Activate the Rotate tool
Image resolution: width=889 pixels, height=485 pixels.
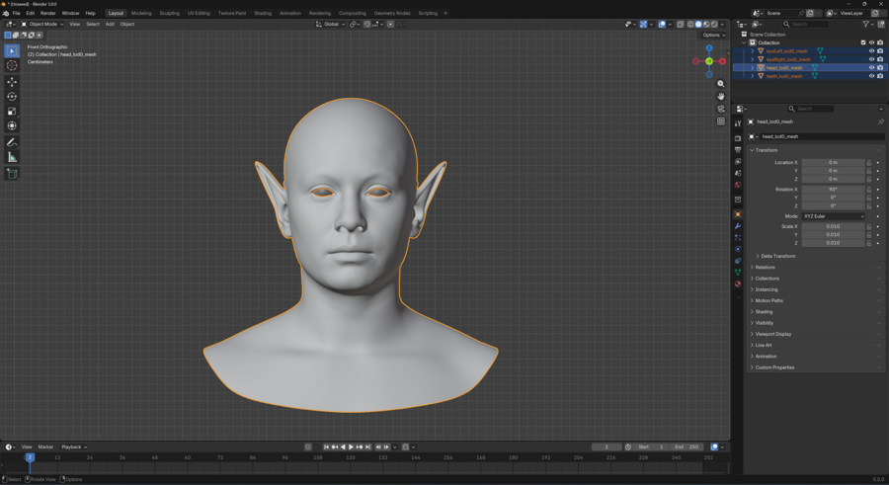tap(12, 97)
